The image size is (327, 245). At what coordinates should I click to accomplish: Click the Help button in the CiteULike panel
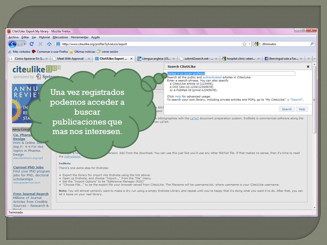(x=302, y=109)
